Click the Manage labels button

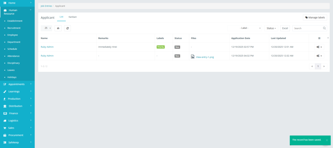(x=315, y=18)
